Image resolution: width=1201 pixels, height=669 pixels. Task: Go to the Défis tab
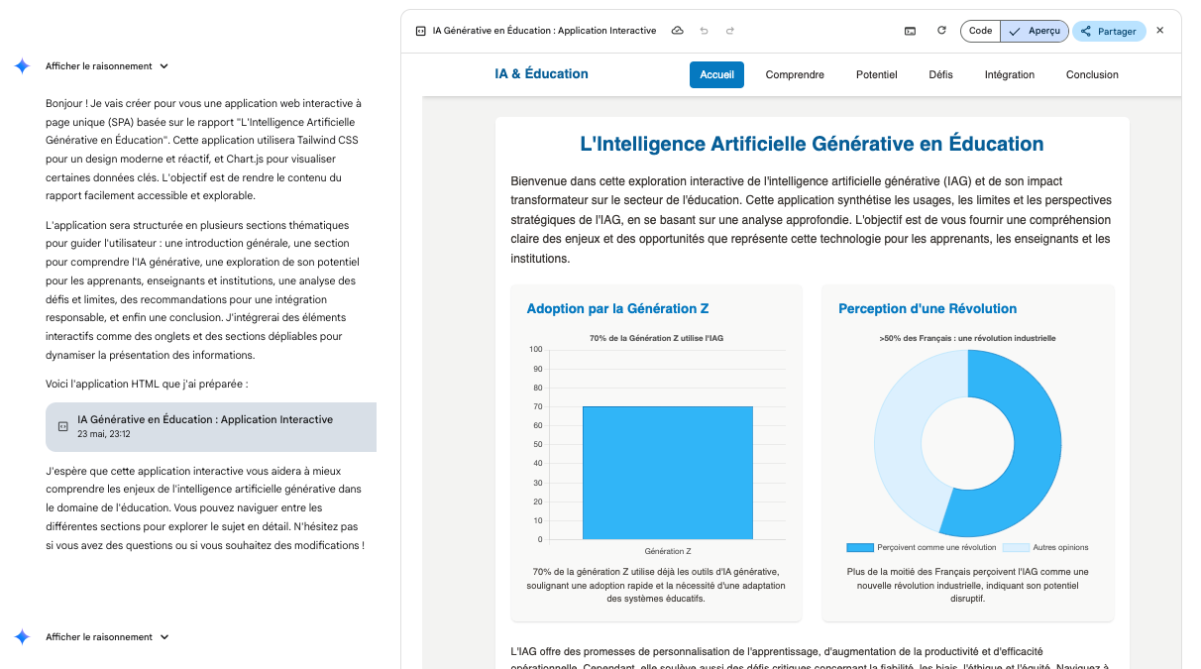click(x=940, y=74)
